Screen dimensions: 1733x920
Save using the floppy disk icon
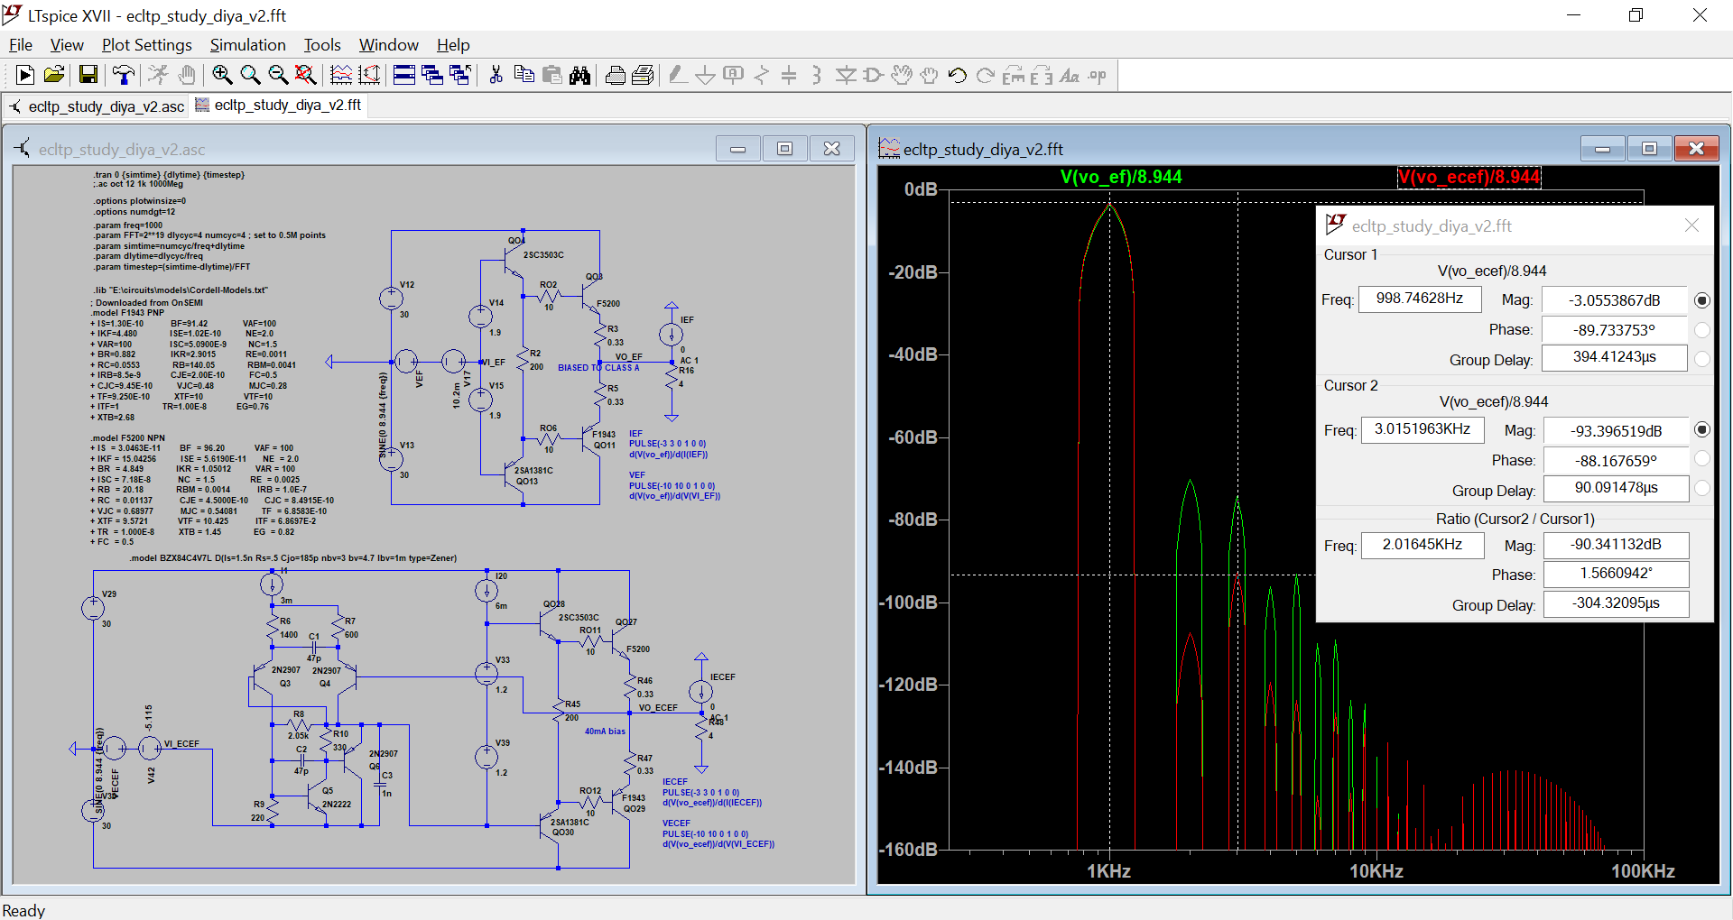point(88,76)
